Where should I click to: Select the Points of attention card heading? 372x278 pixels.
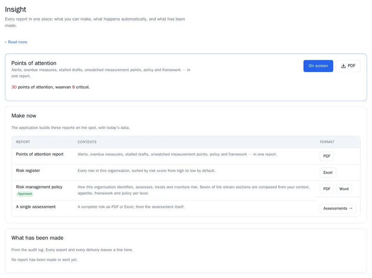[x=34, y=63]
